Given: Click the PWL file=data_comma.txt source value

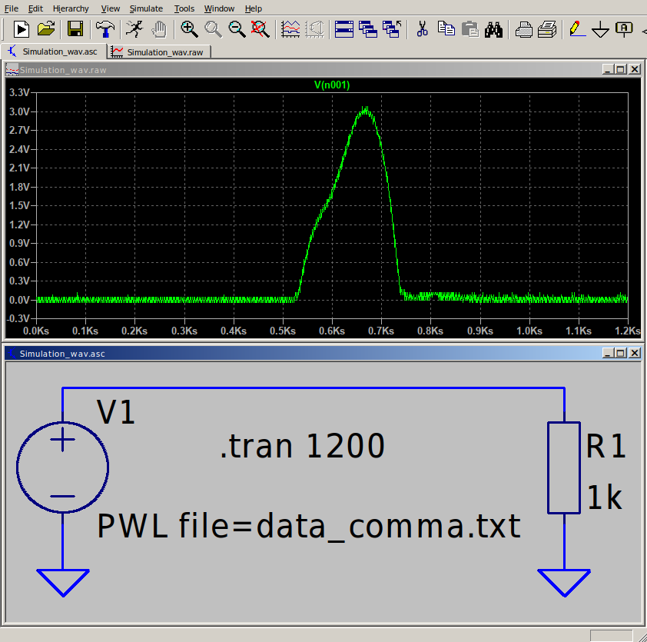Looking at the screenshot, I should tap(309, 526).
